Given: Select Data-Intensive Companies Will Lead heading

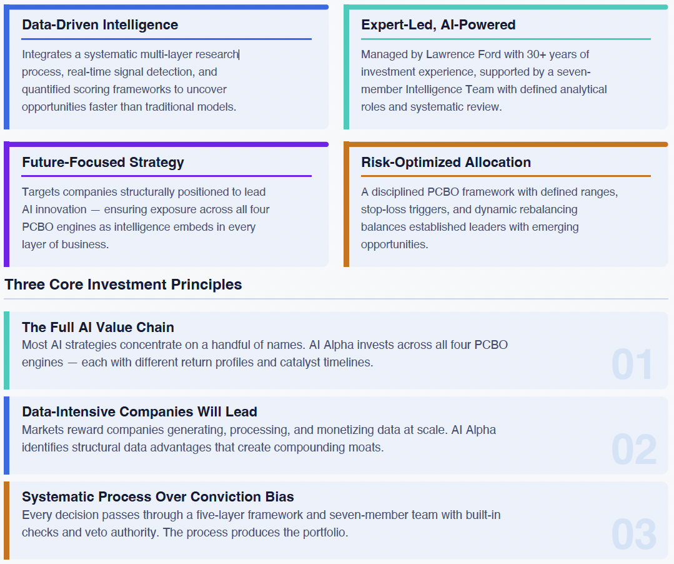Looking at the screenshot, I should [x=139, y=412].
